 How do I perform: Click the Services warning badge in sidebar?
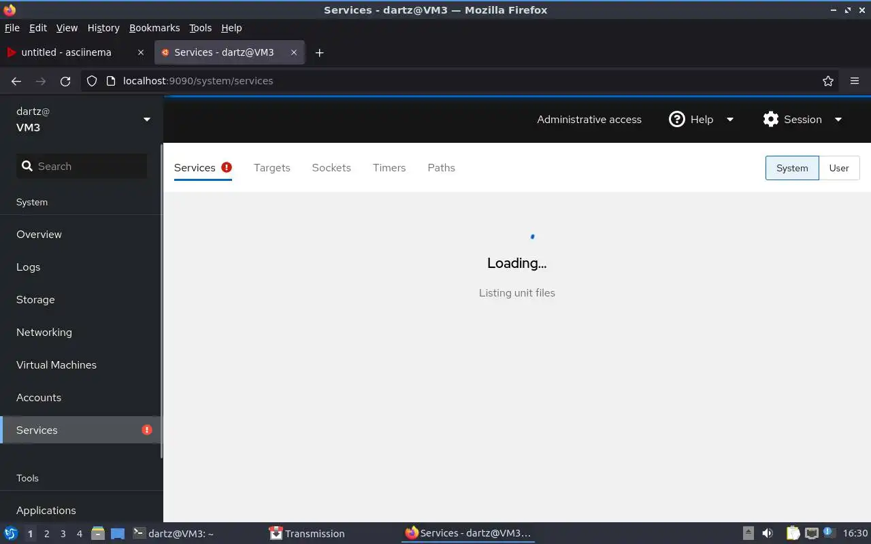pos(147,430)
